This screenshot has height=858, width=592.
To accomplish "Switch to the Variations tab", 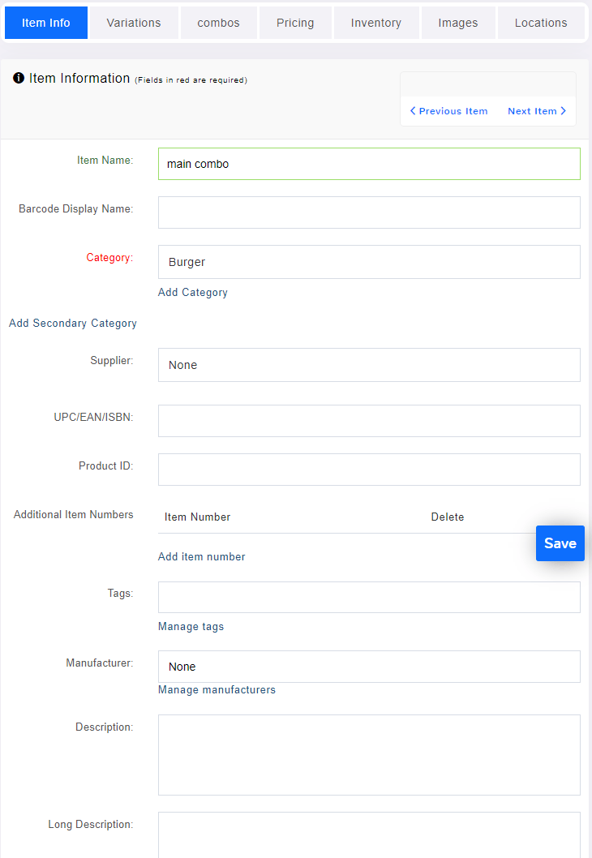I will (133, 23).
